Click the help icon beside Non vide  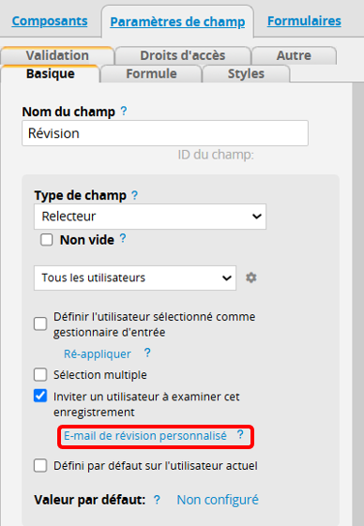tap(123, 238)
